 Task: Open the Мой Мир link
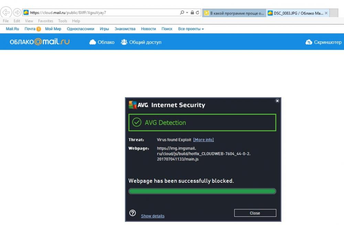(x=53, y=29)
